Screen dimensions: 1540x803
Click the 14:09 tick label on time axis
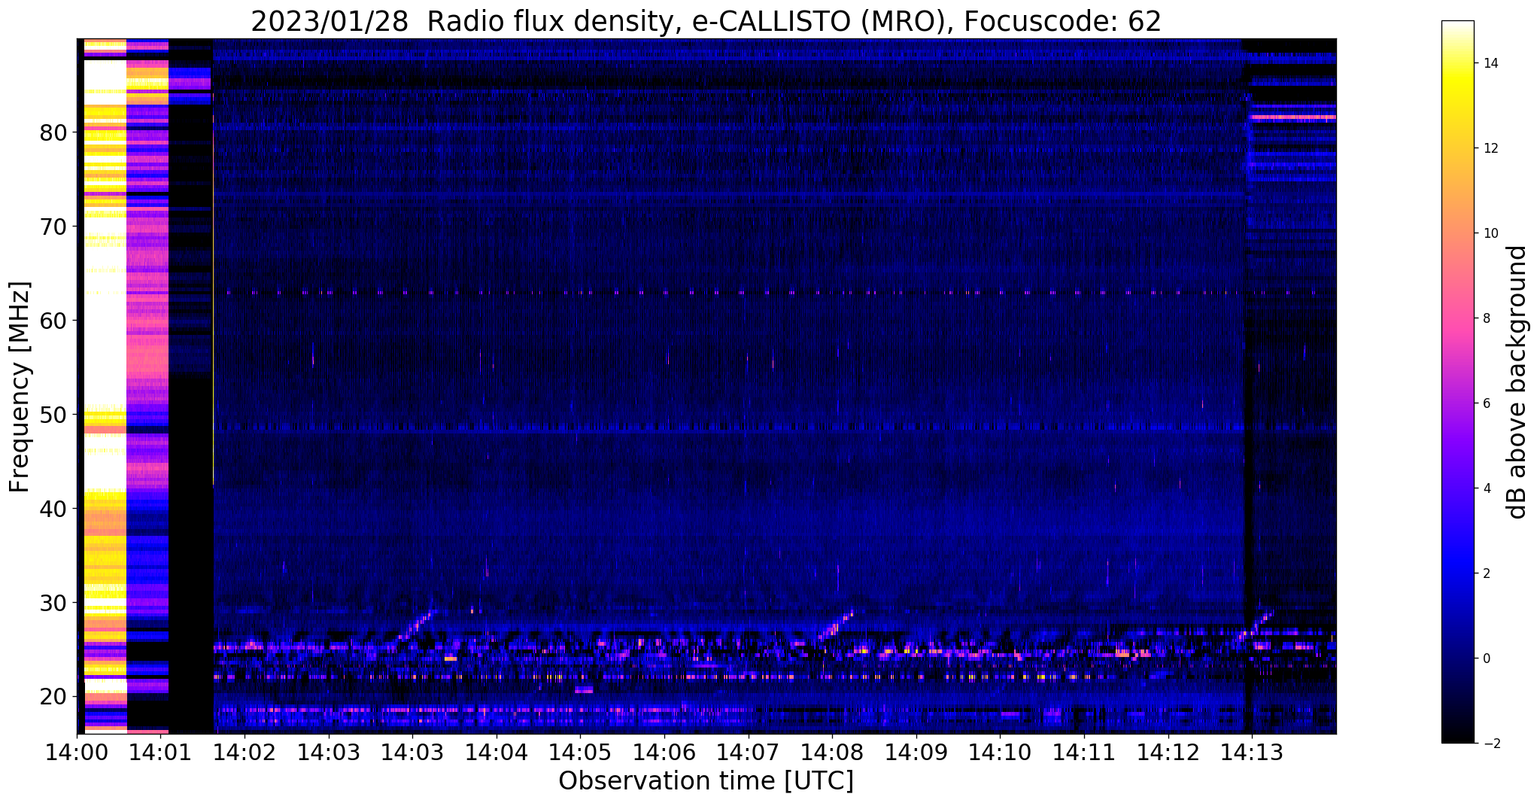[916, 752]
